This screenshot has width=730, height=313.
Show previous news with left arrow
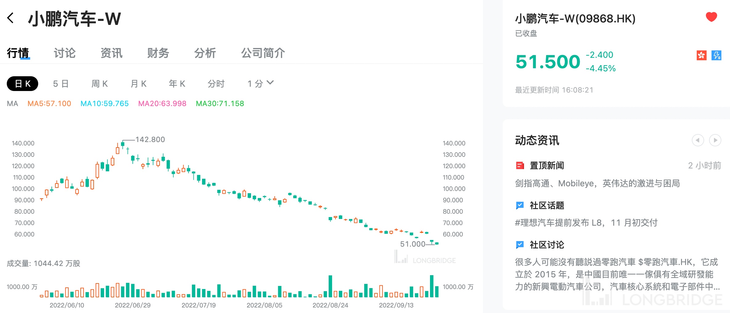(x=698, y=140)
